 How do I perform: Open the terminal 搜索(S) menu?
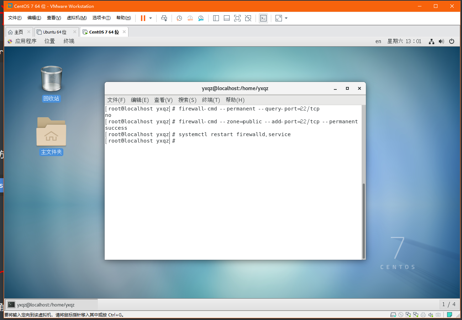click(187, 100)
